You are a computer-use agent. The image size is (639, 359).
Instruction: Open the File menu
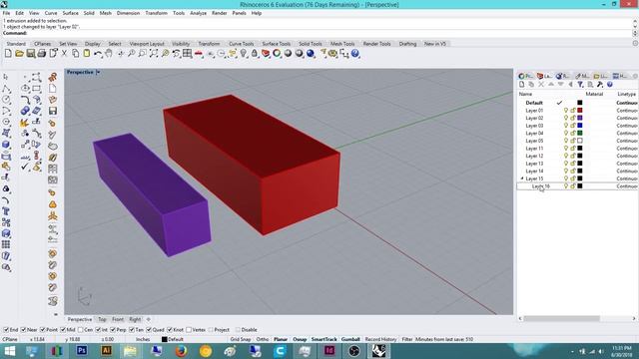coord(7,13)
